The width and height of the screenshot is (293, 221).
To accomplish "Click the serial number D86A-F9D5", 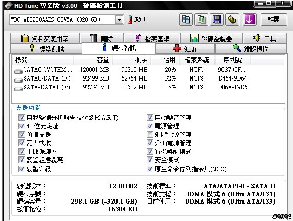I will tap(232, 87).
